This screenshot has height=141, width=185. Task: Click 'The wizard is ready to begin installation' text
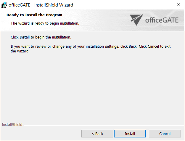tap(45, 23)
